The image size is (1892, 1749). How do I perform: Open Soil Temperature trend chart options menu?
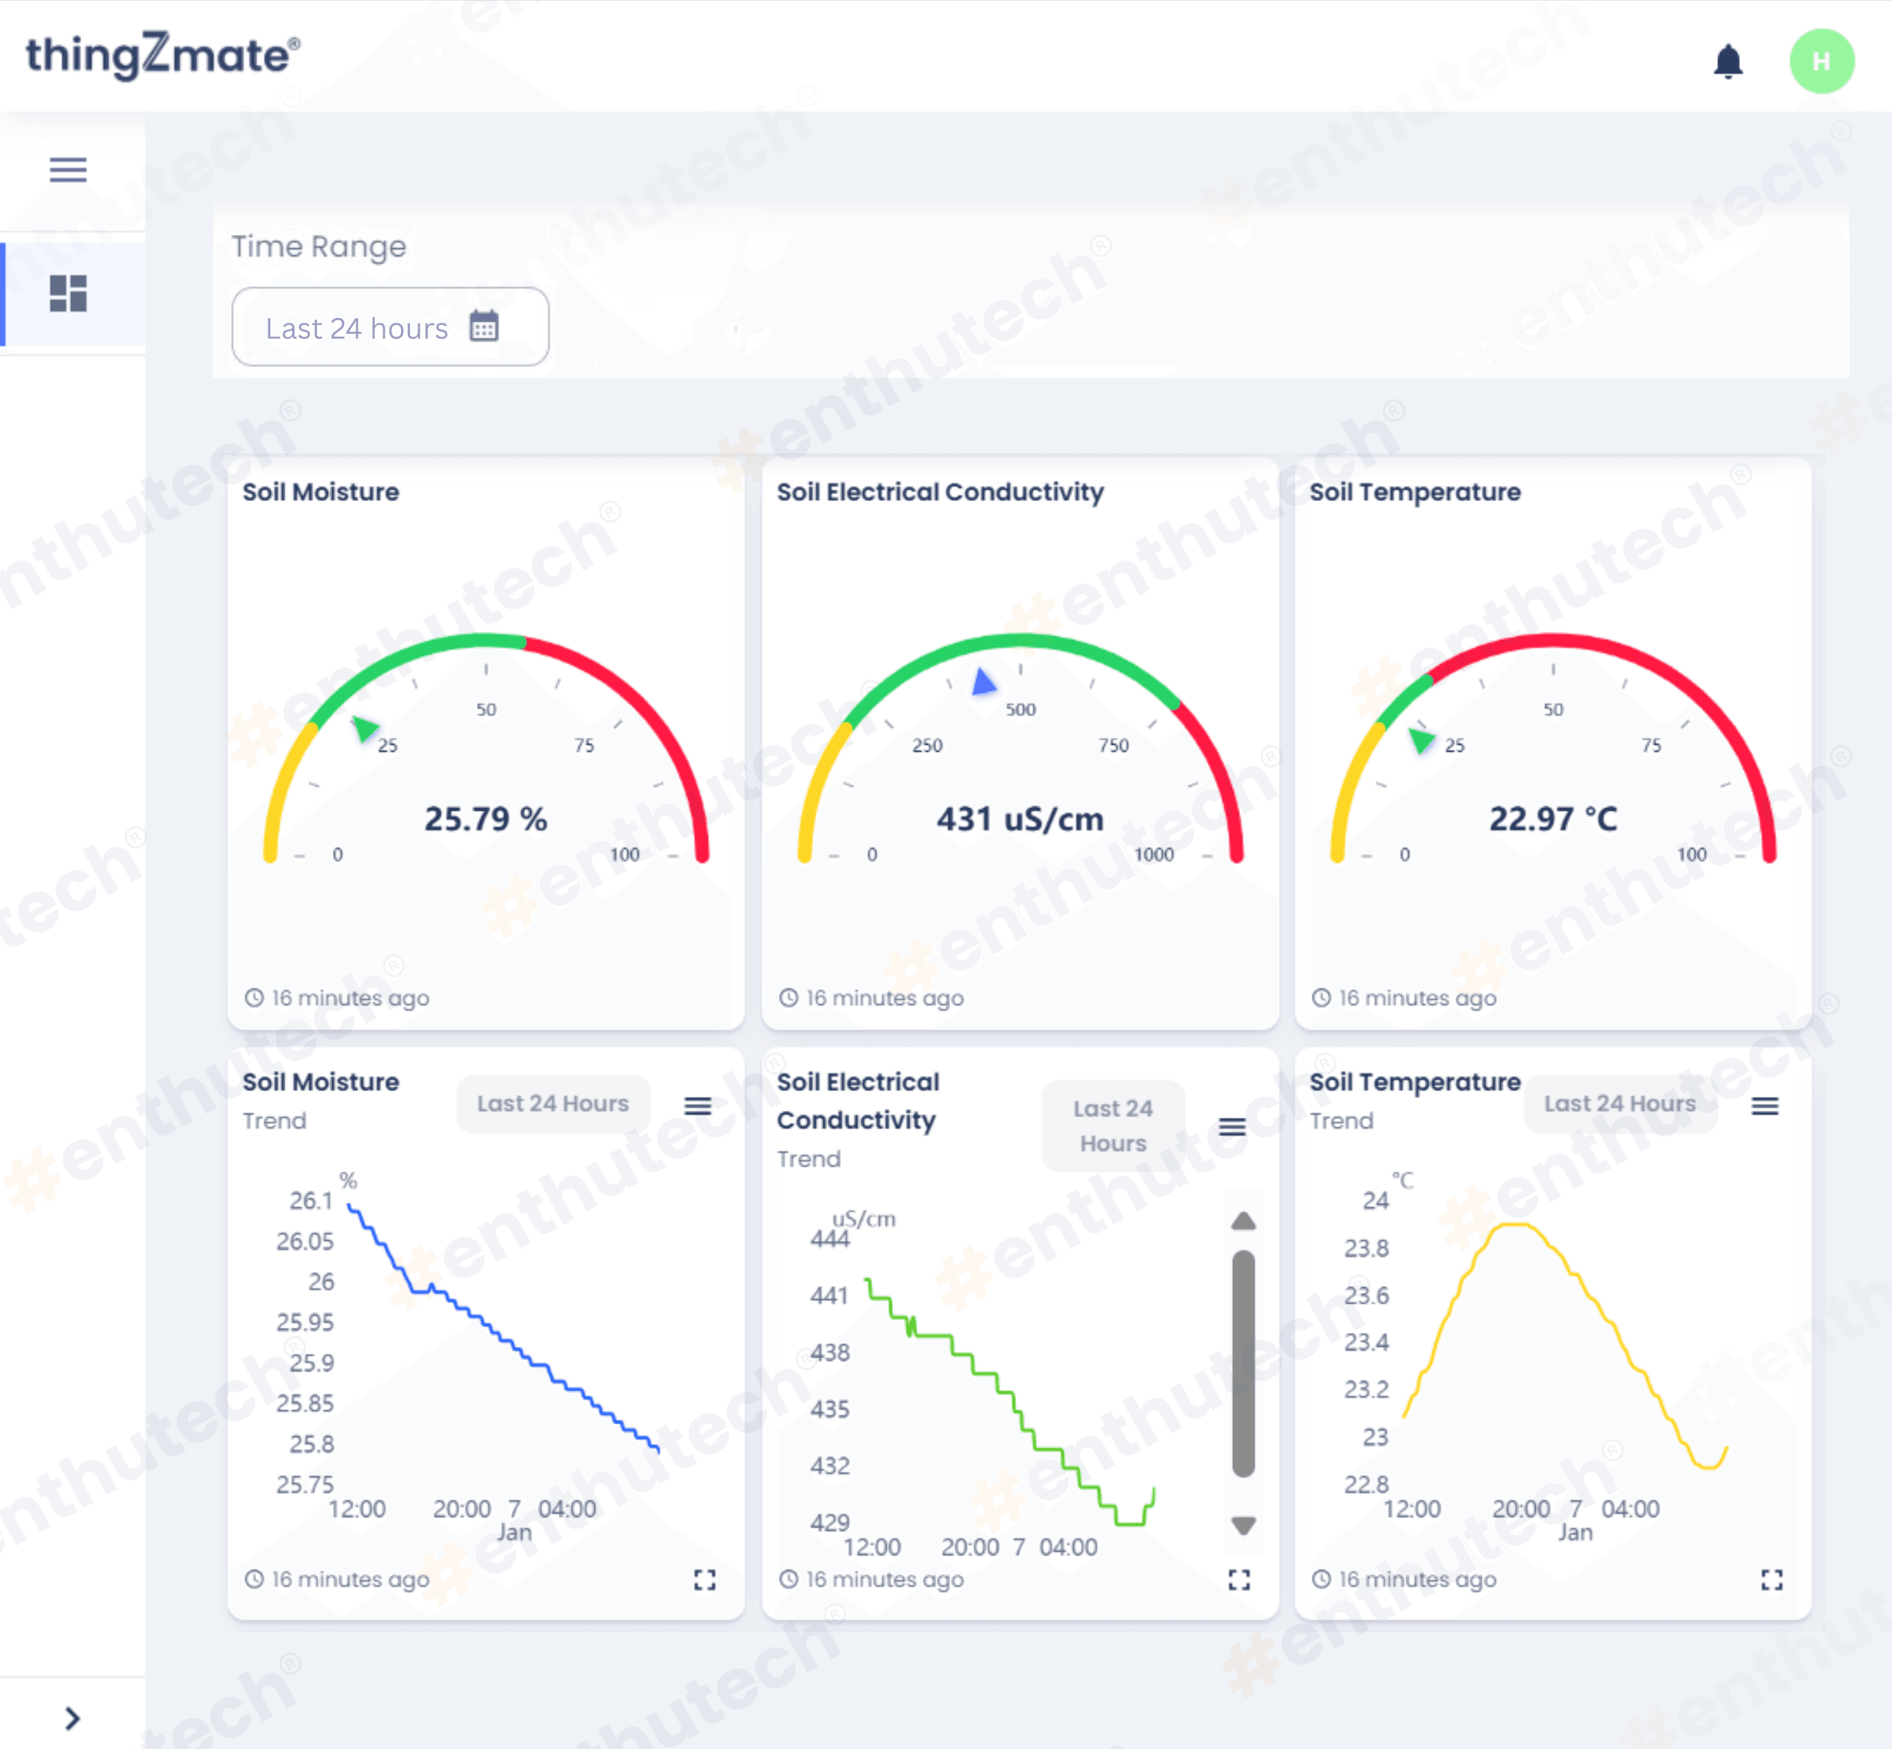pos(1764,1105)
